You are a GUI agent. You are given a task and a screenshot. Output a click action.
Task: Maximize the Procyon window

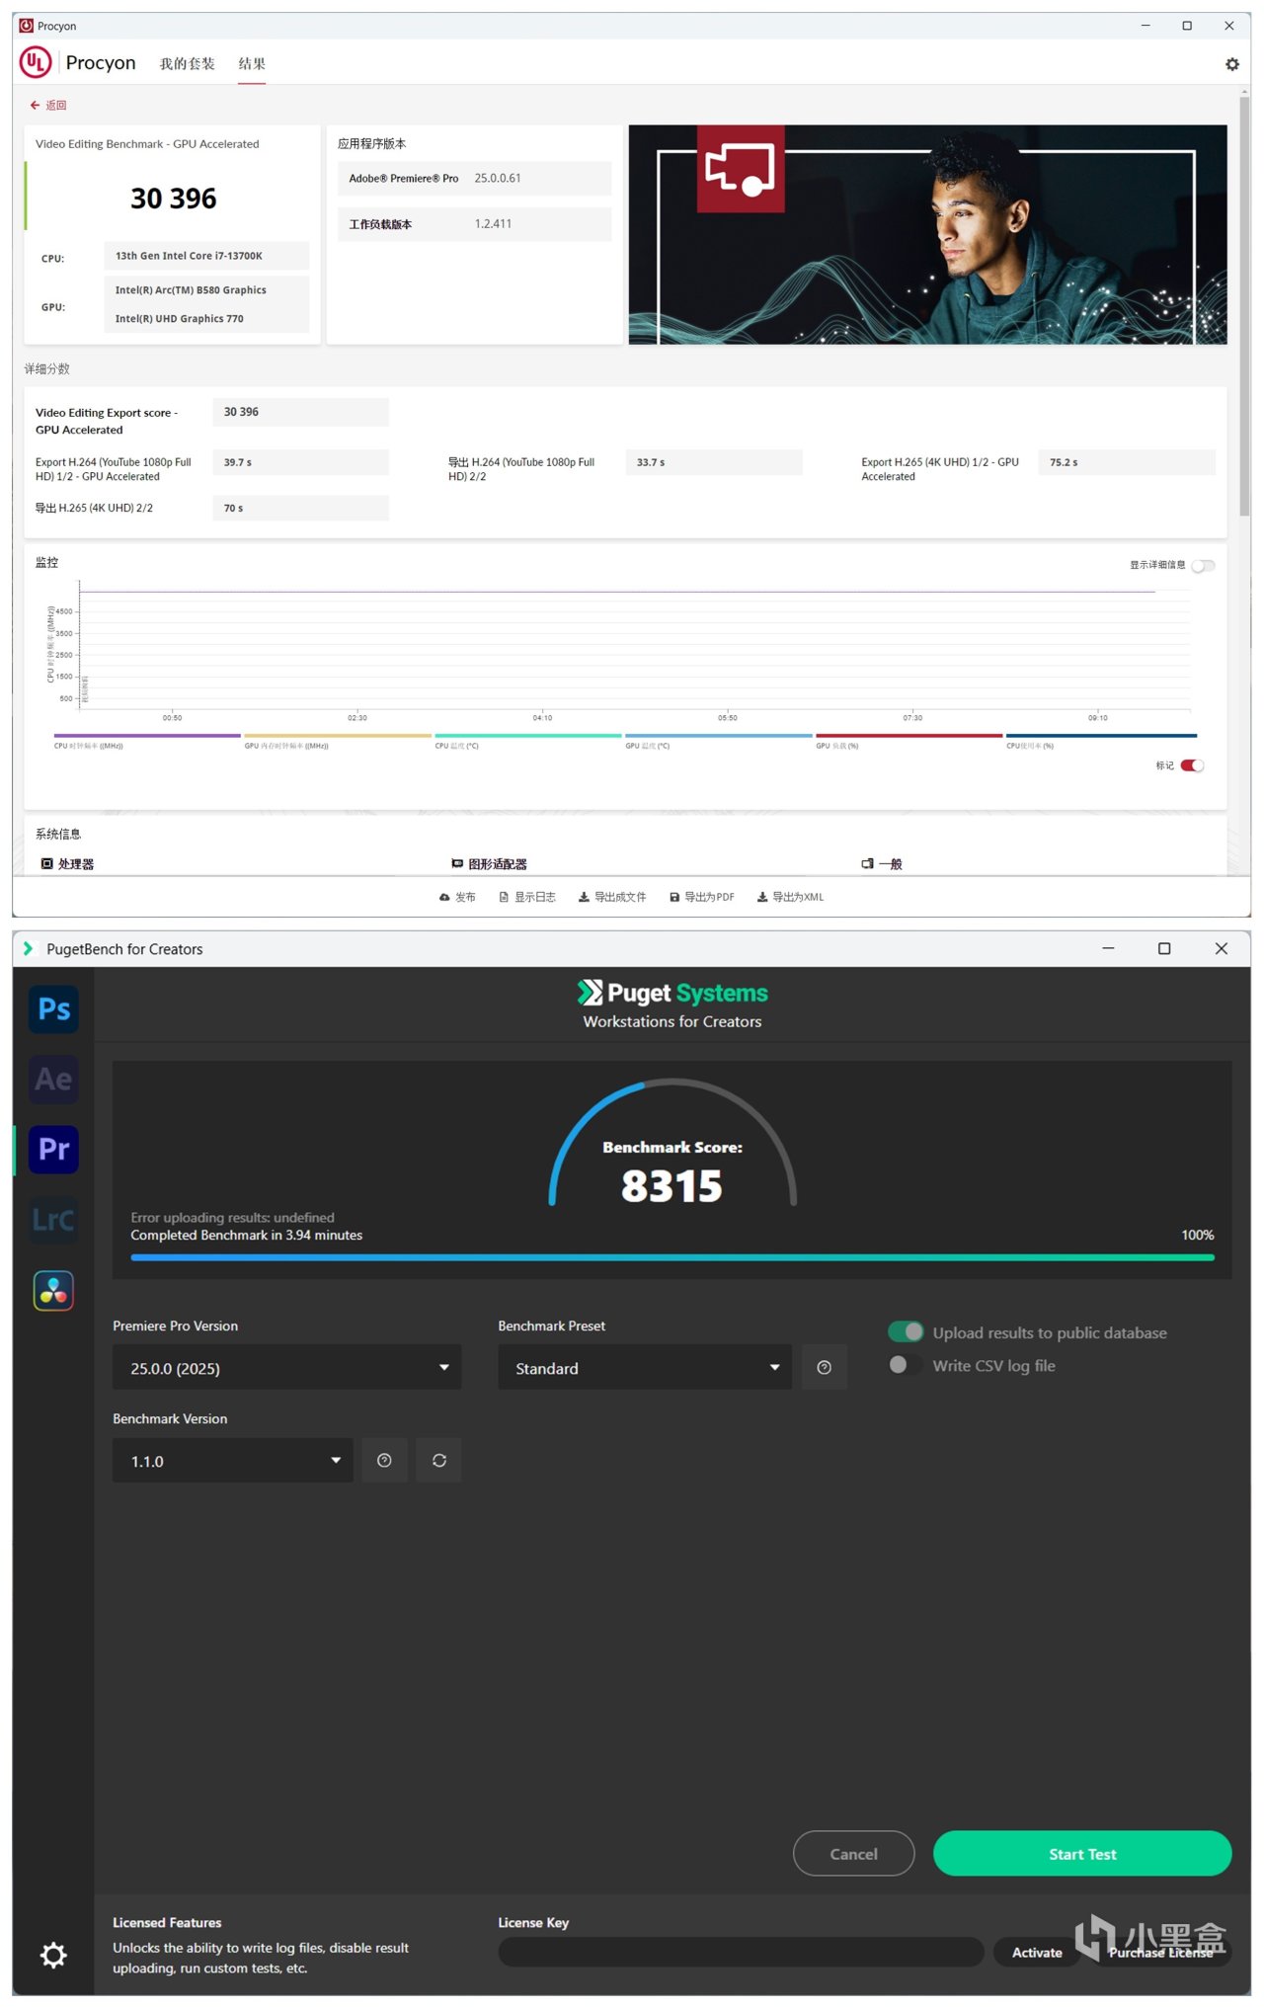(1187, 26)
